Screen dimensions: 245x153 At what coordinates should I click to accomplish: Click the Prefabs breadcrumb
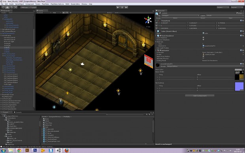(66, 117)
